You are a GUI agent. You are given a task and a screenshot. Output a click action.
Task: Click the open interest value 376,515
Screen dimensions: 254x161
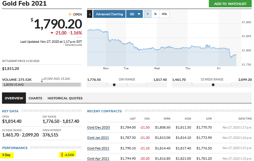point(50,135)
